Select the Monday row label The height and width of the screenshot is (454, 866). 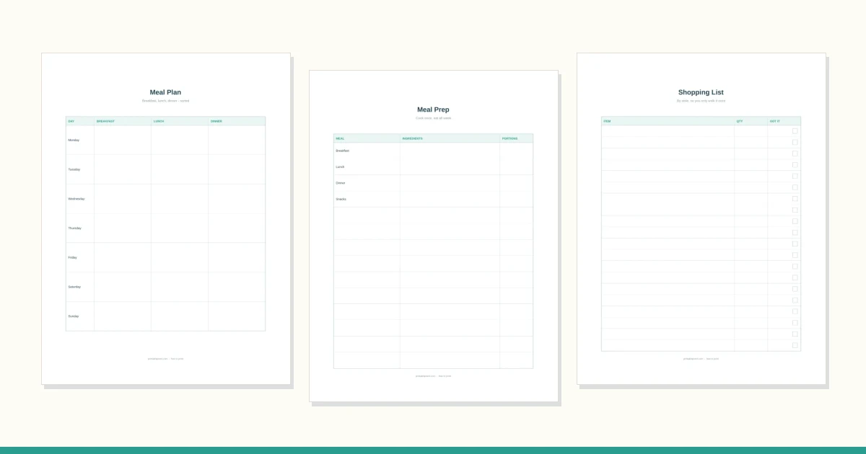tap(74, 140)
